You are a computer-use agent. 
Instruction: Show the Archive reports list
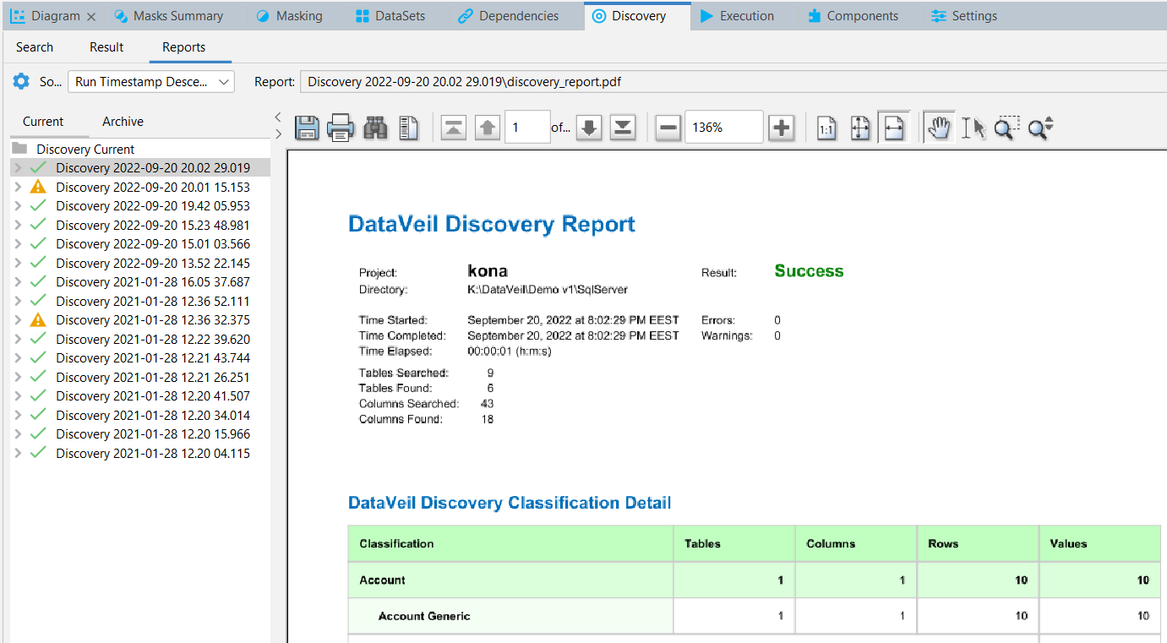(x=123, y=122)
